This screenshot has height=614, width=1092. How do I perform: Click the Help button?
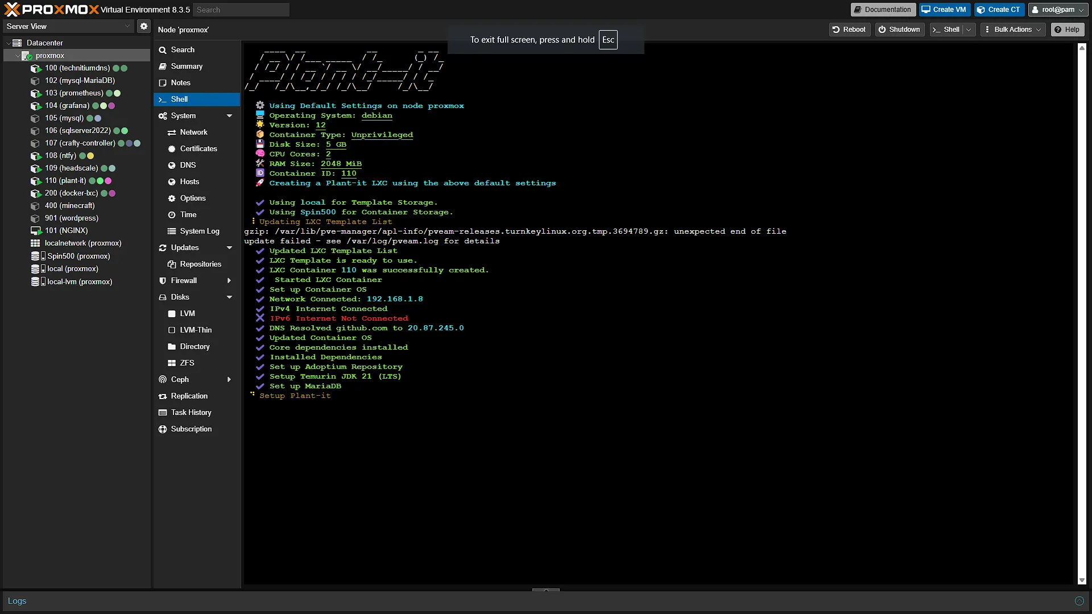click(x=1067, y=30)
